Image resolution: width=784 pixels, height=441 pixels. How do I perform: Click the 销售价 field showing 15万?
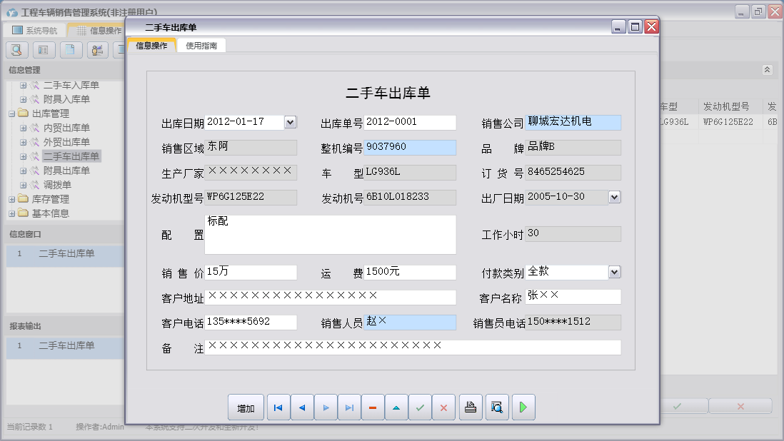(251, 272)
